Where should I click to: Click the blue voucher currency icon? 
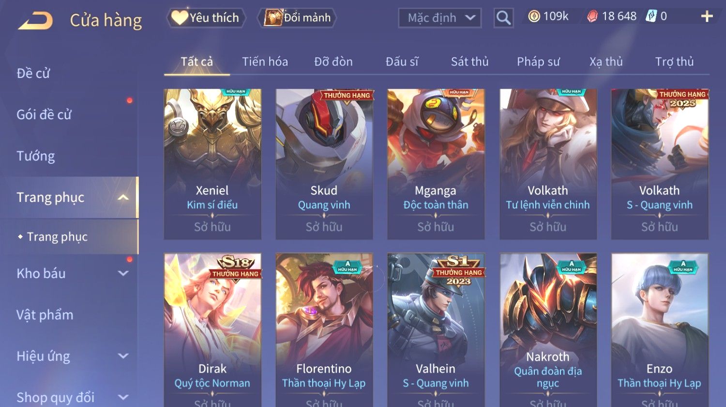(x=651, y=16)
